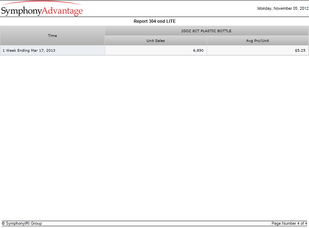Click the unit sales value 6,890
The height and width of the screenshot is (228, 309).
(x=198, y=51)
